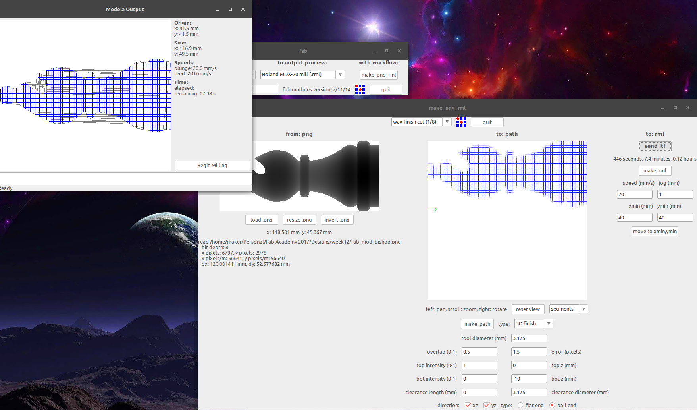This screenshot has height=410, width=697.
Task: Click the toolpath preview in Modela Output
Action: (86, 95)
